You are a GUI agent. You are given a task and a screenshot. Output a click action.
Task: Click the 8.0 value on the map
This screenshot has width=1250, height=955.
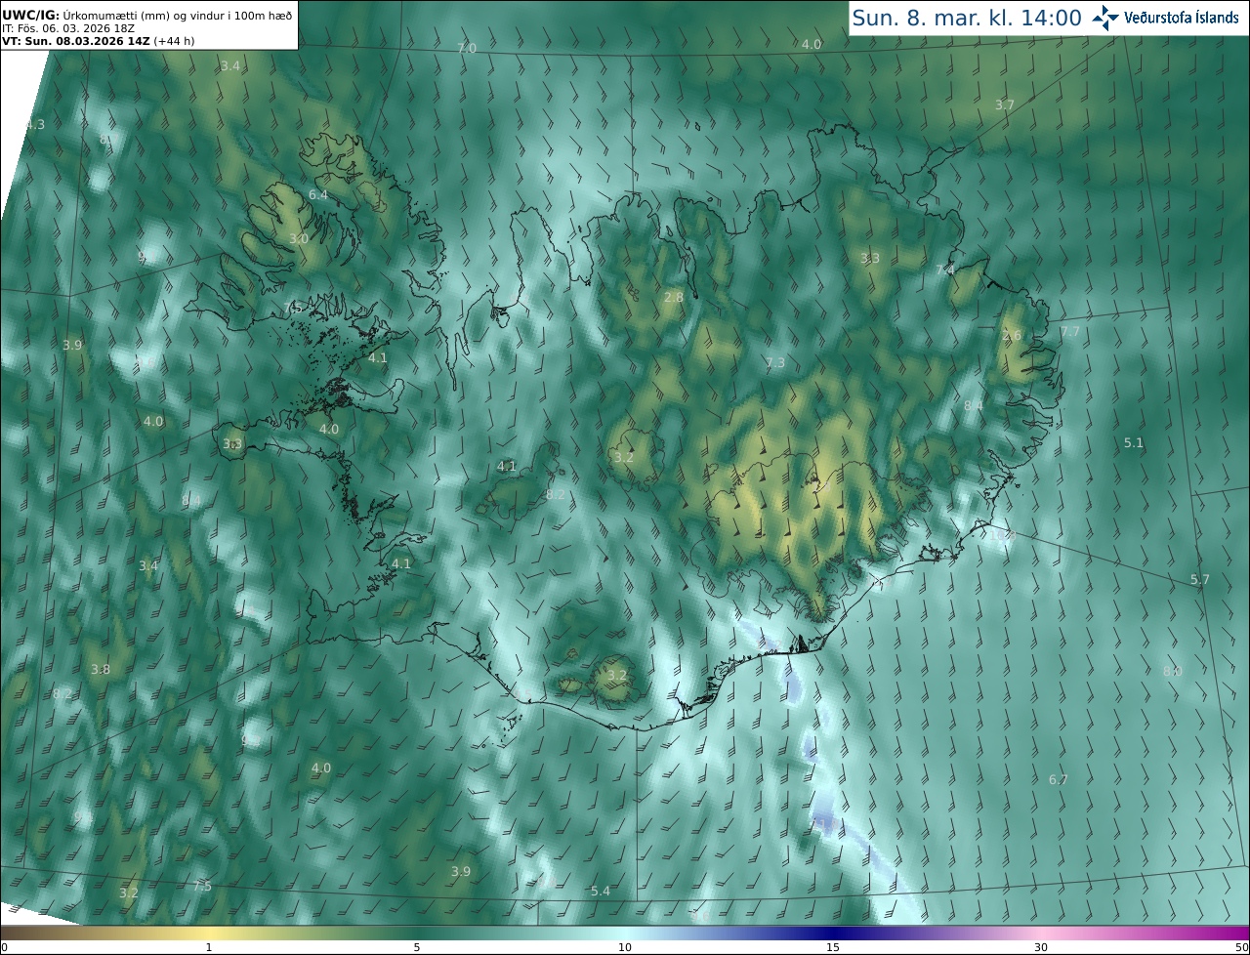[1173, 671]
